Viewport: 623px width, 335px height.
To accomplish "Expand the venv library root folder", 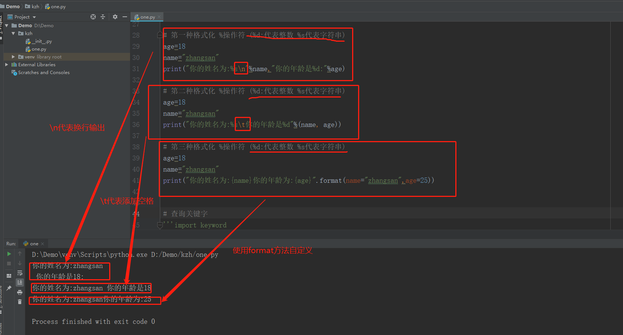I will (13, 57).
